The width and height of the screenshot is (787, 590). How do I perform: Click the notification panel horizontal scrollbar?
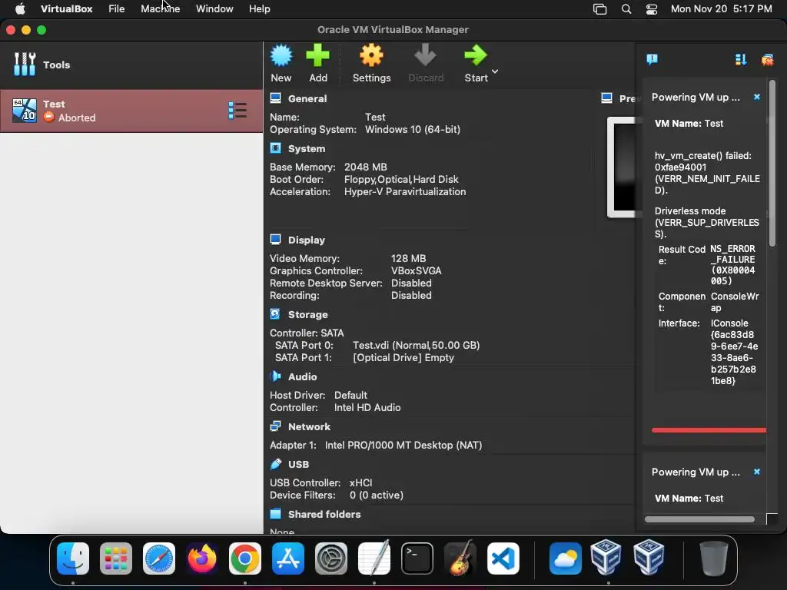tap(699, 519)
